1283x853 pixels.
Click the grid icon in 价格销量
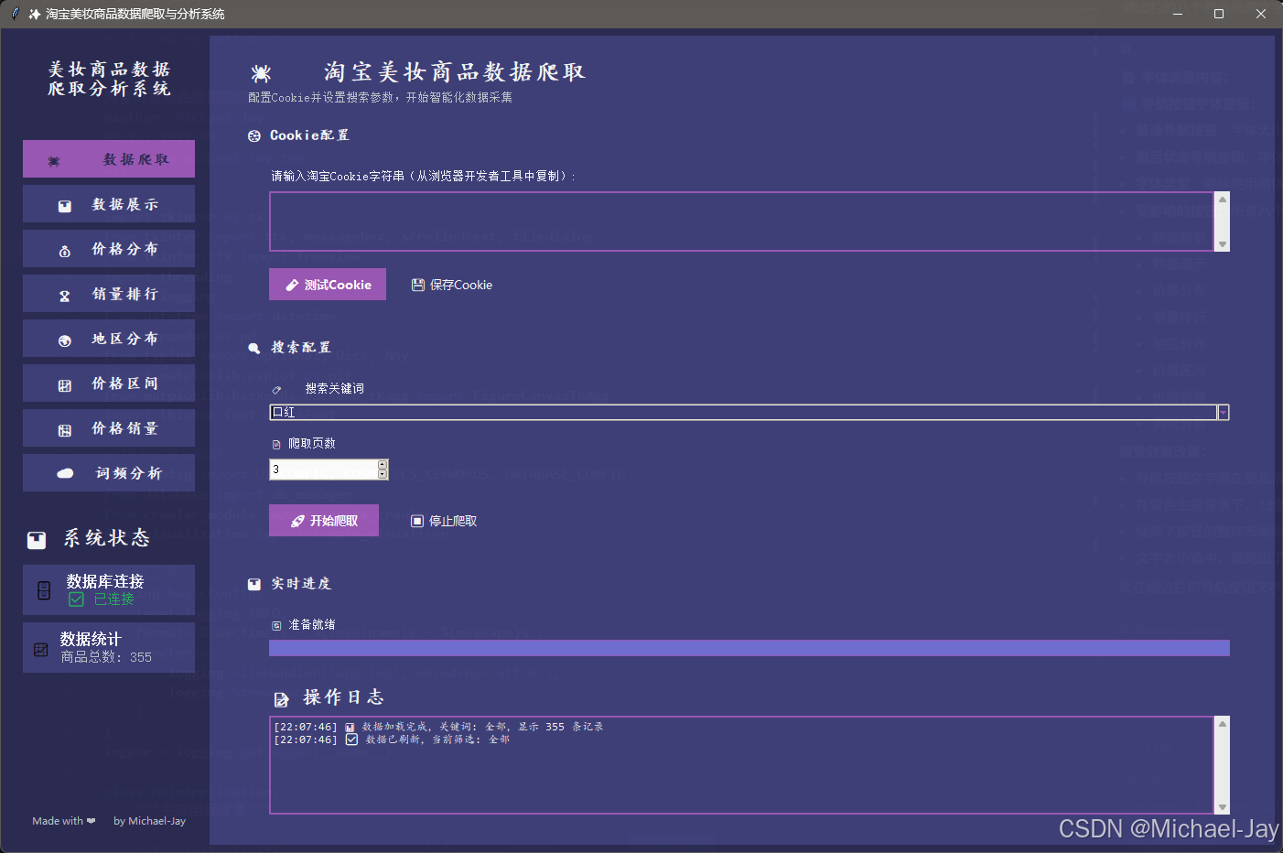click(x=65, y=430)
